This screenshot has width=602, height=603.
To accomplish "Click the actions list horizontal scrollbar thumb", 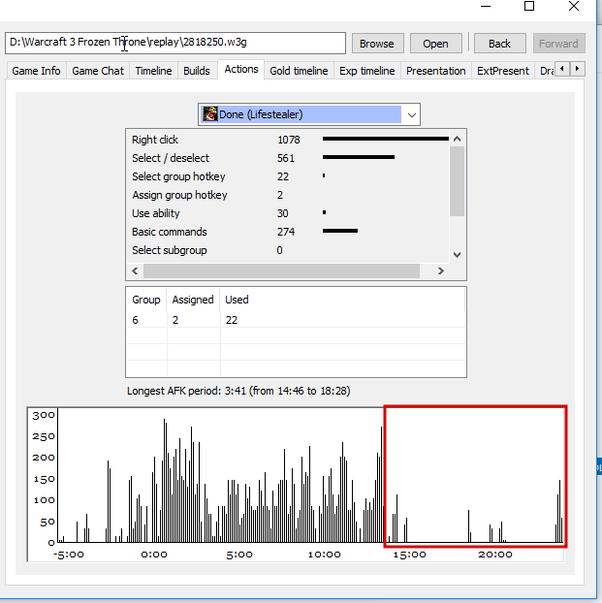I will [x=281, y=271].
